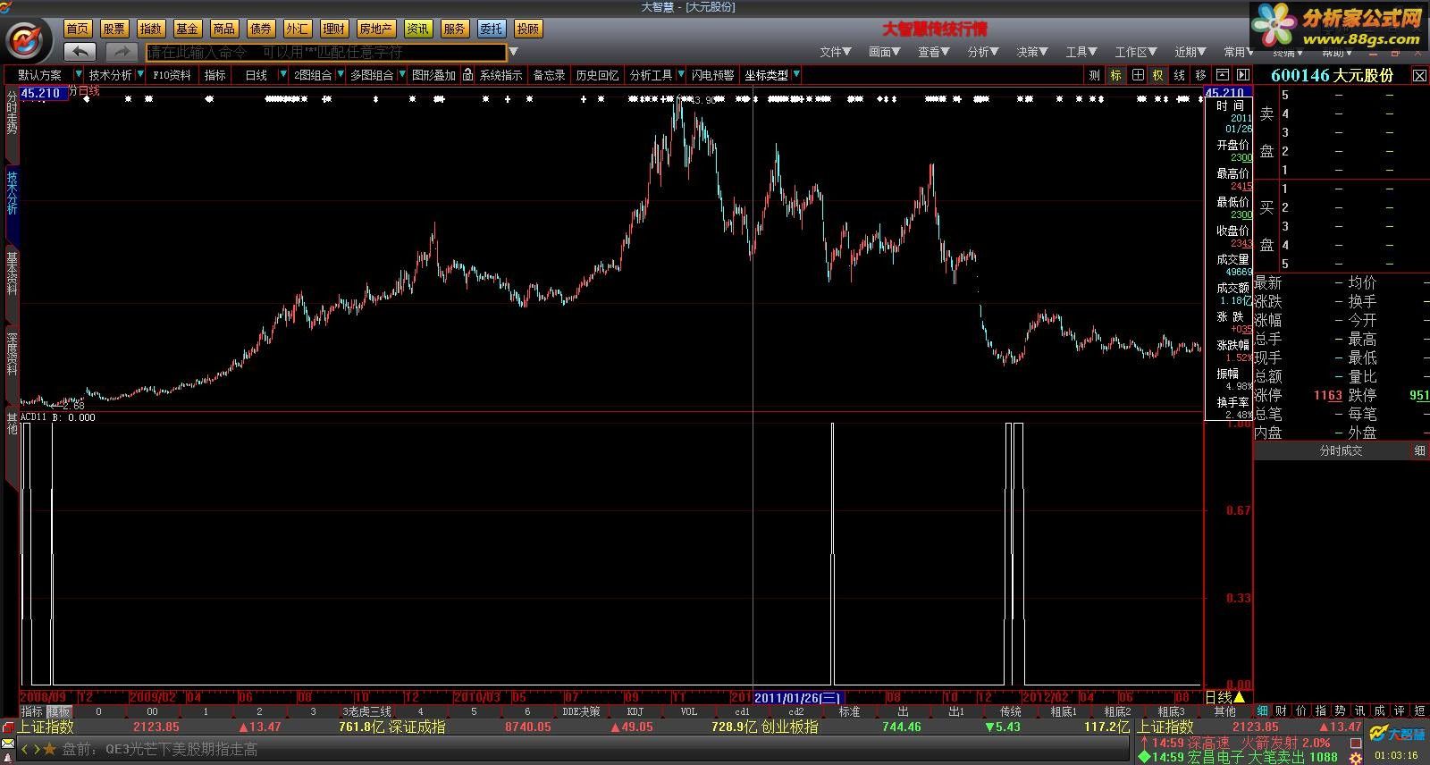Toggle the 测 measure tool

(1095, 75)
